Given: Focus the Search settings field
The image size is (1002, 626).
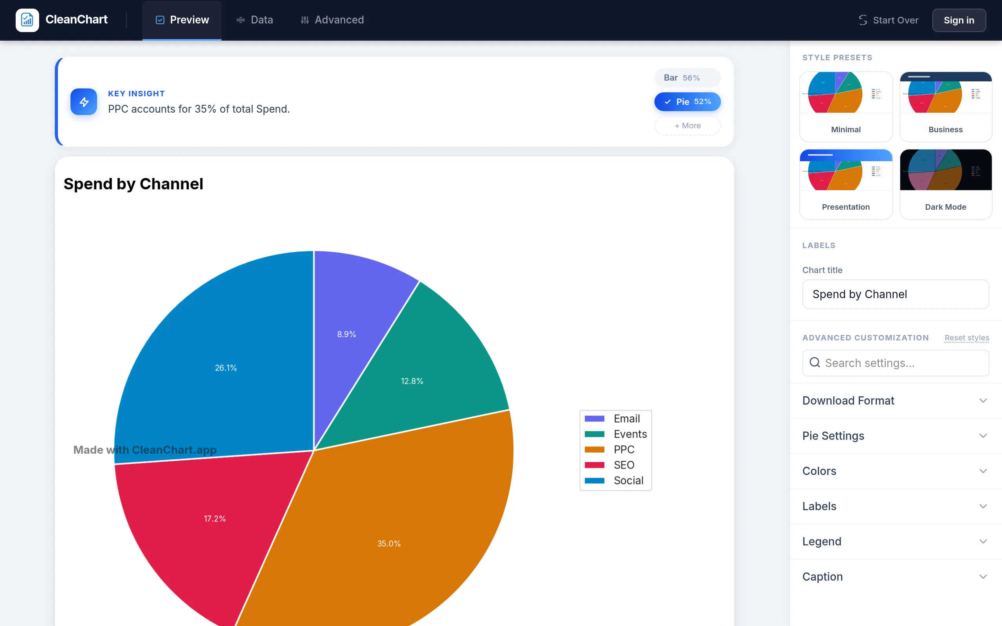Looking at the screenshot, I should pos(896,363).
